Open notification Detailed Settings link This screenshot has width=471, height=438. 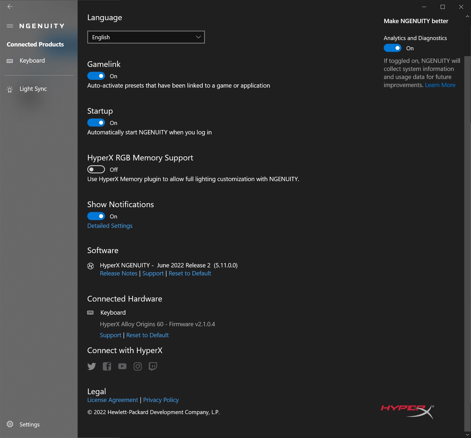tap(110, 226)
